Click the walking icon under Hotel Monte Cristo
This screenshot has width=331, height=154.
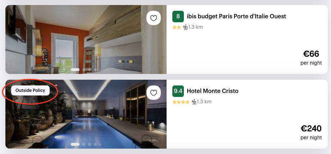tap(194, 102)
